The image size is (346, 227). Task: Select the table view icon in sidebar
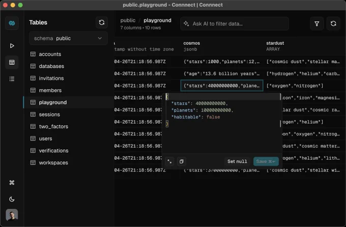click(12, 62)
